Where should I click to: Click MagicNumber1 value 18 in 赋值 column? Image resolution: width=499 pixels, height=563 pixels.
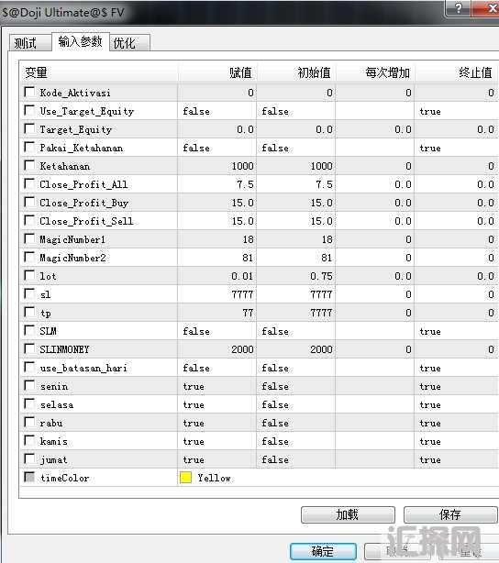click(249, 239)
